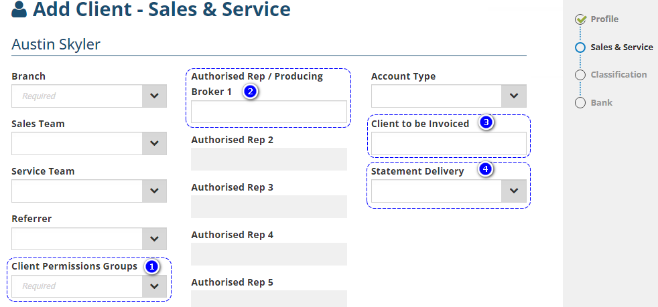
Task: Click the Authorised Rep 2 field
Action: pos(269,159)
